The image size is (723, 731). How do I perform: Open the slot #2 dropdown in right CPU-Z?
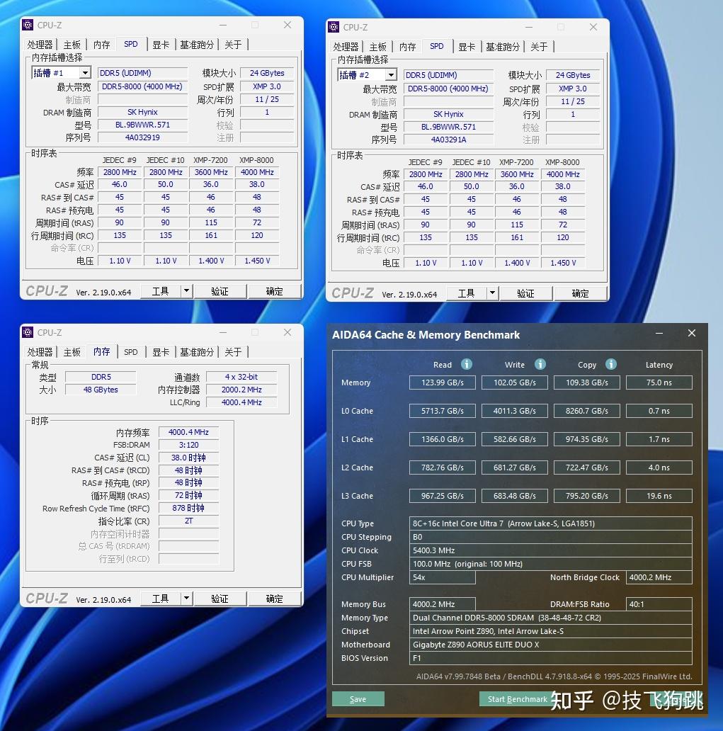(391, 74)
